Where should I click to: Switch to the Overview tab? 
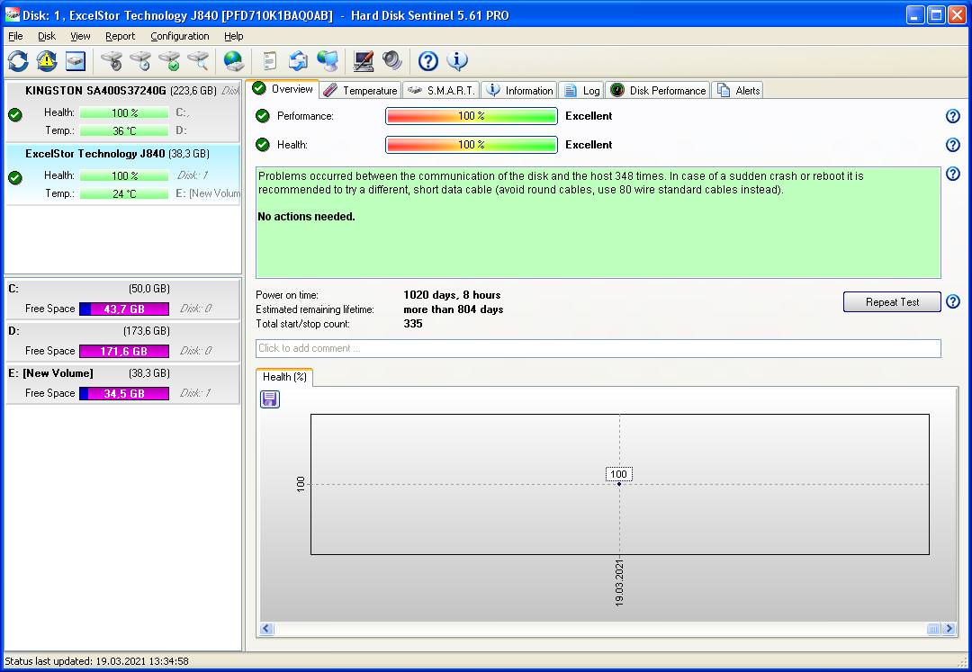click(x=283, y=89)
